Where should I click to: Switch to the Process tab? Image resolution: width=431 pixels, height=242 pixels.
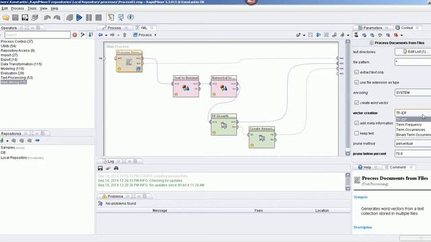point(114,28)
